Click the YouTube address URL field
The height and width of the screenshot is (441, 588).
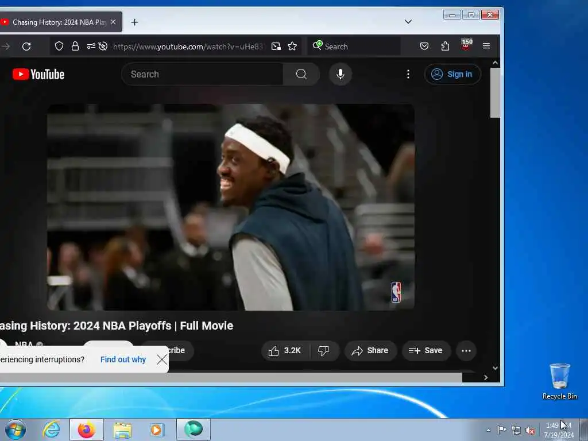pyautogui.click(x=188, y=47)
